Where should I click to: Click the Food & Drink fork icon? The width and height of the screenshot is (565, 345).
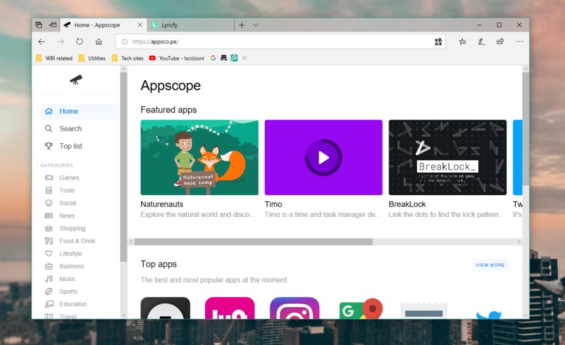[49, 241]
